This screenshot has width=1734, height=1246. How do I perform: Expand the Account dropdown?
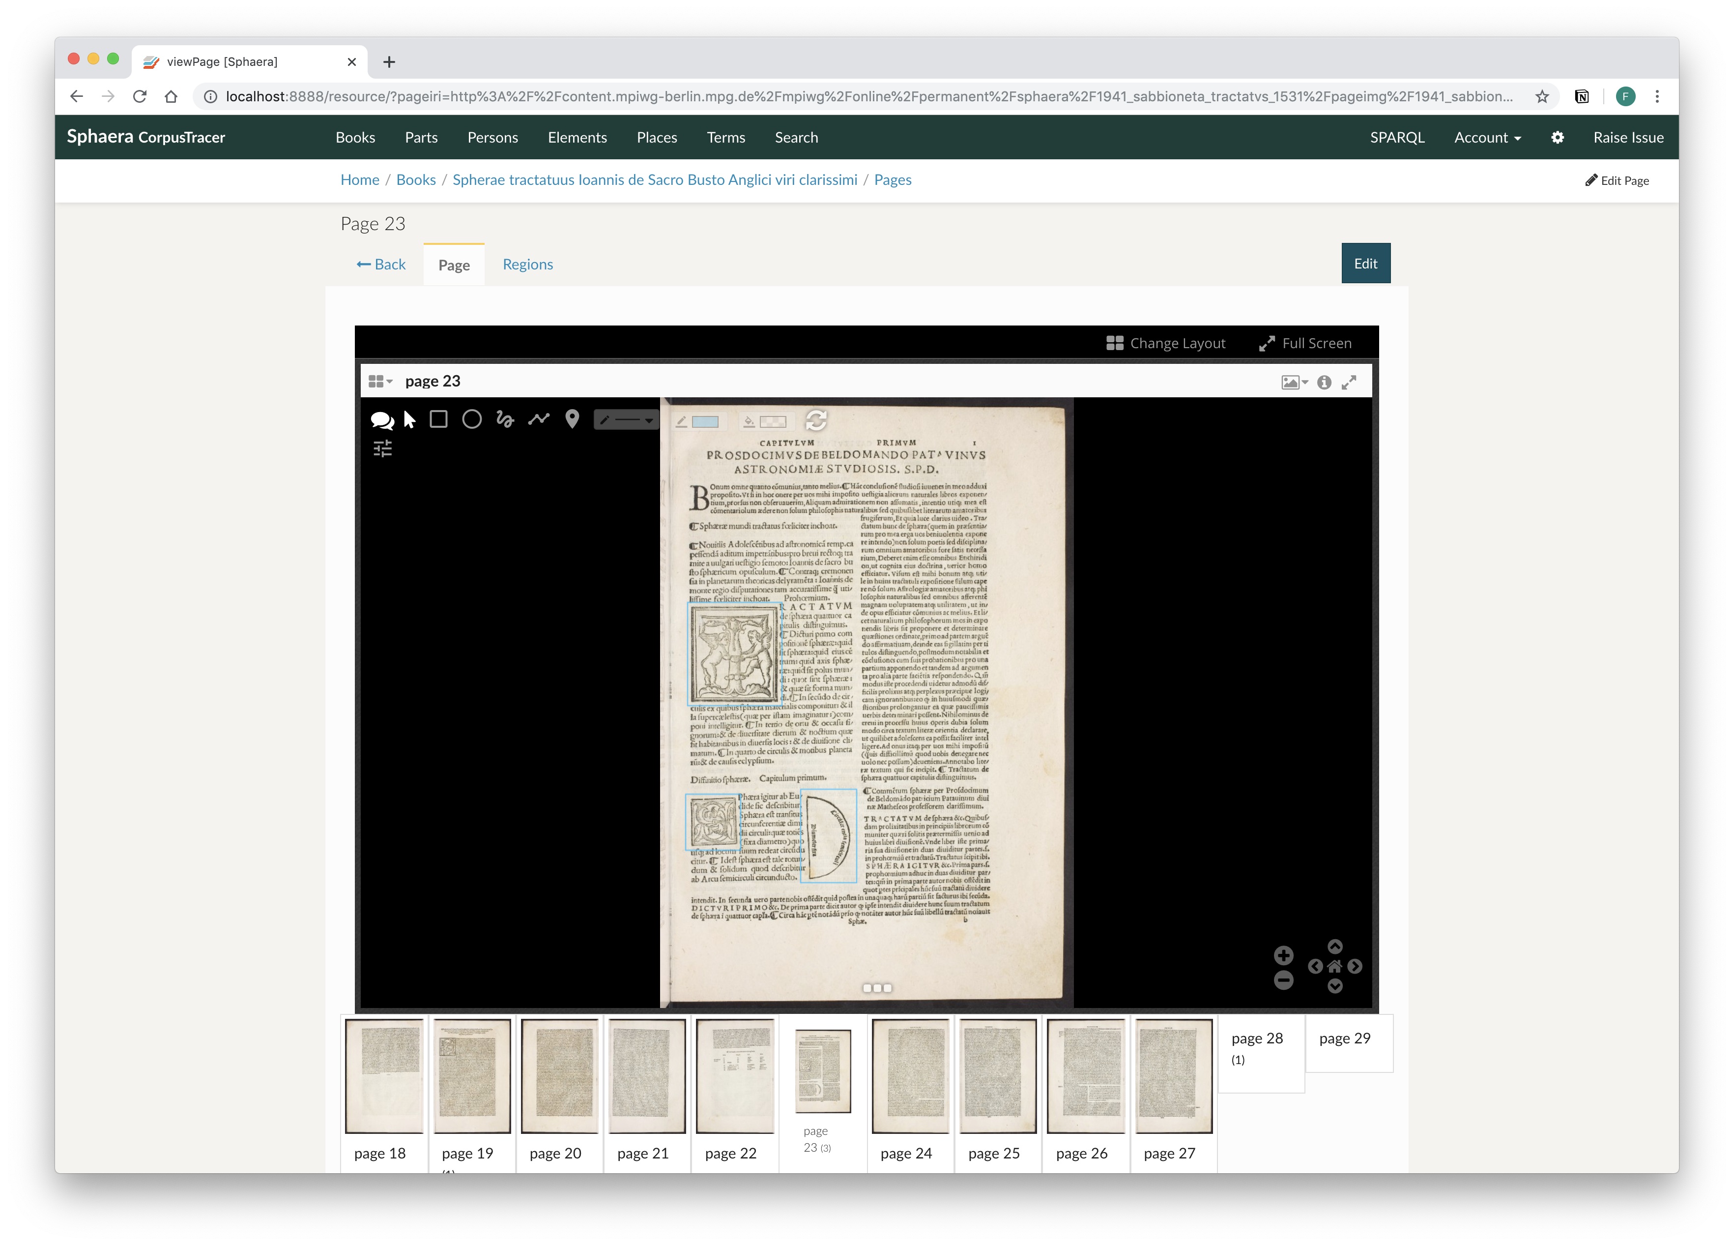coord(1487,137)
